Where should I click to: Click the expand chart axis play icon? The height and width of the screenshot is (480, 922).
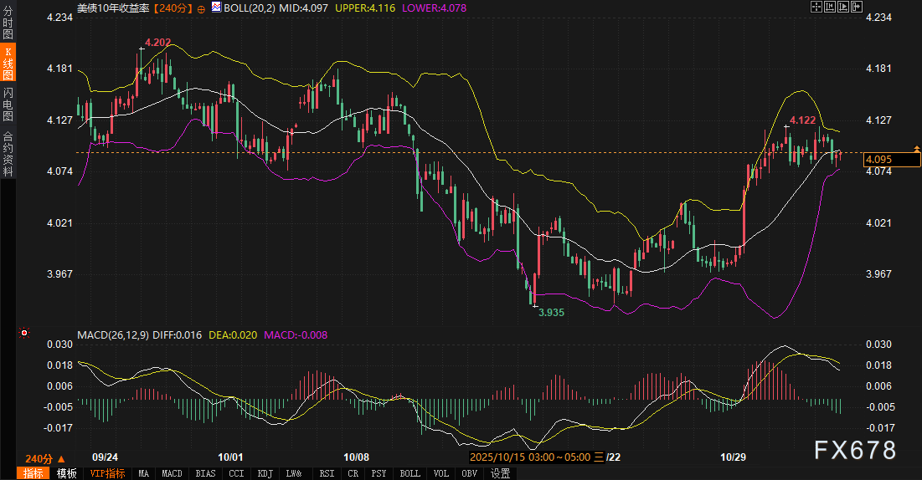click(843, 7)
